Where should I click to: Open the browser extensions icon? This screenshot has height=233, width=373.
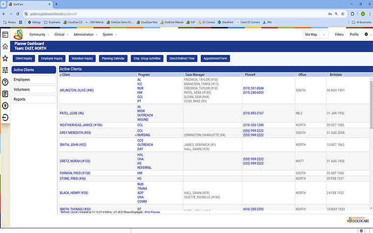(352, 14)
